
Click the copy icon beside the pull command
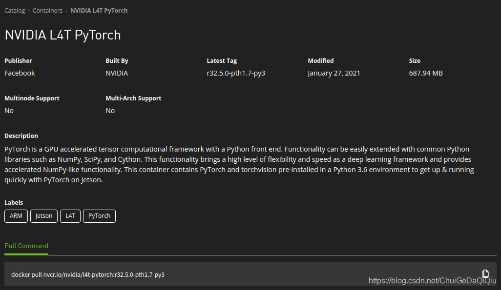coord(485,273)
